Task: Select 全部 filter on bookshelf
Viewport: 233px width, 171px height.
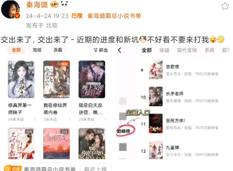Action: 16,50
